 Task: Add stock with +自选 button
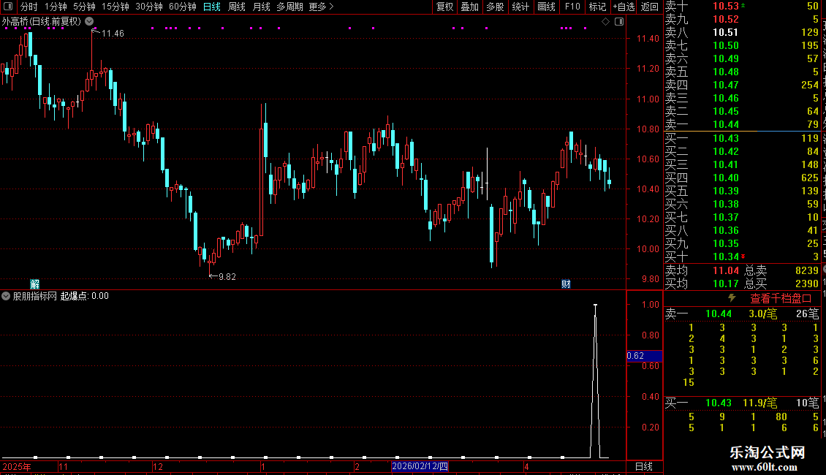pos(624,7)
